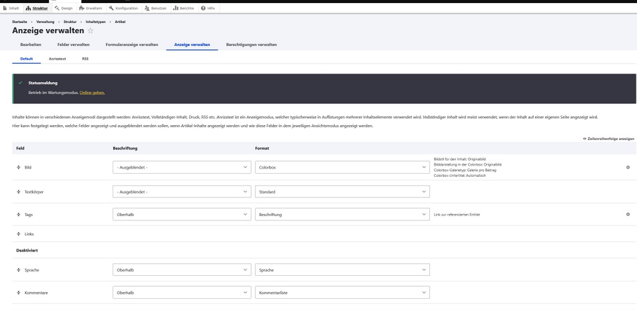Click drag handle icon for Bild row
Viewport: 637px width, 310px height.
coord(19,167)
